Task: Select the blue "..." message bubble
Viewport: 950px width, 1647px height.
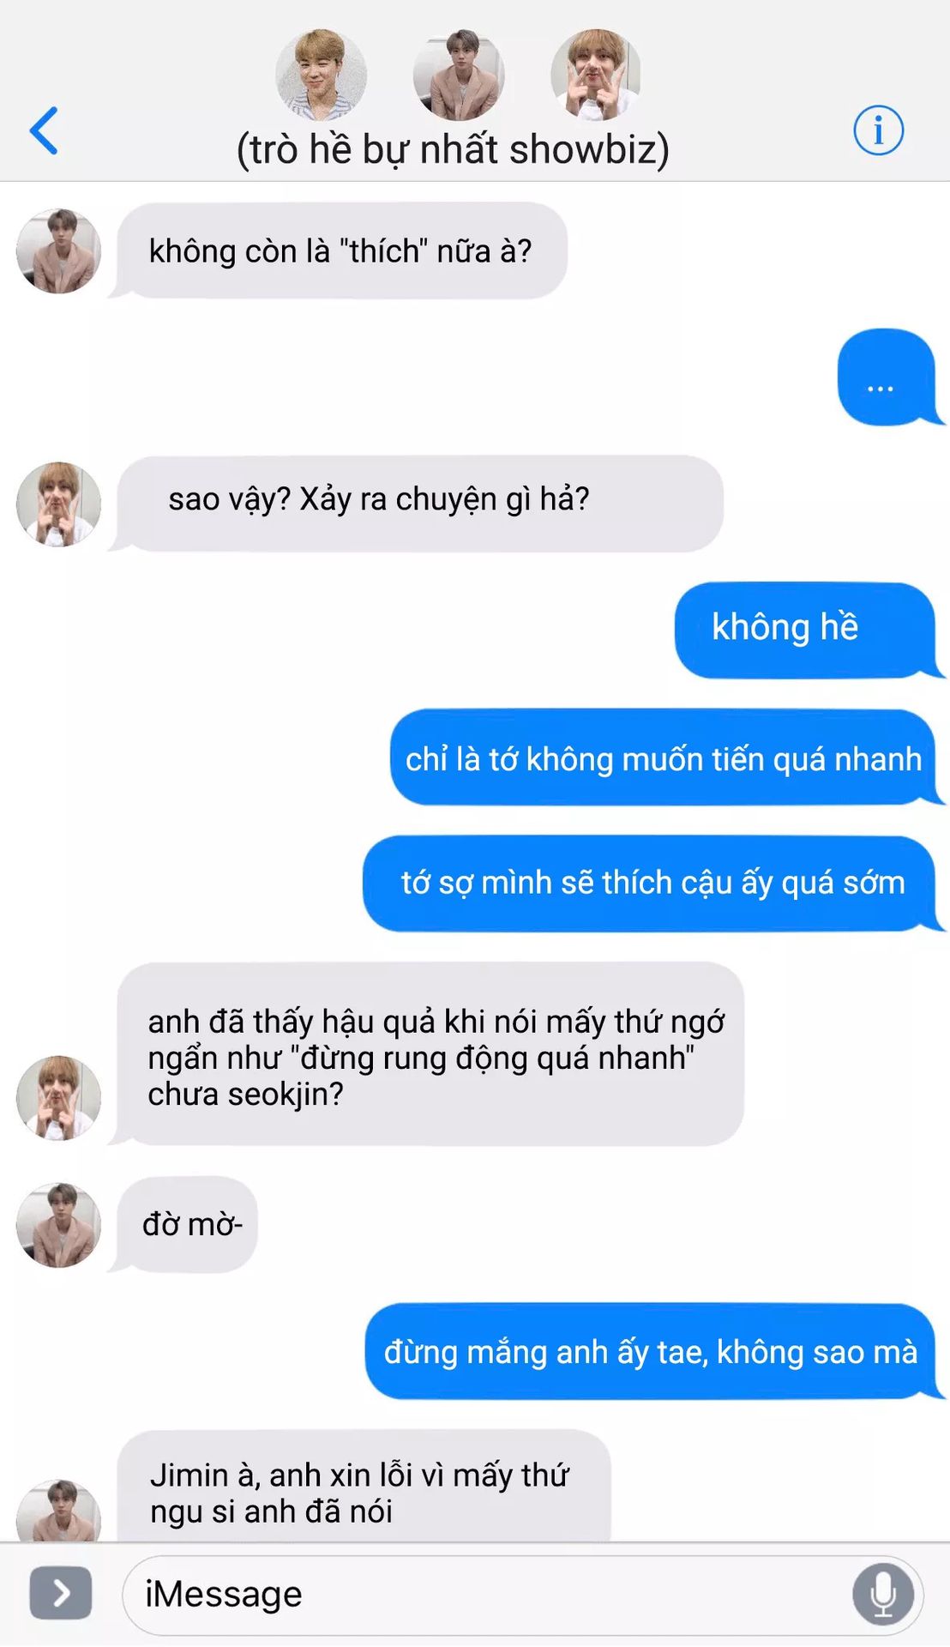Action: [x=887, y=377]
